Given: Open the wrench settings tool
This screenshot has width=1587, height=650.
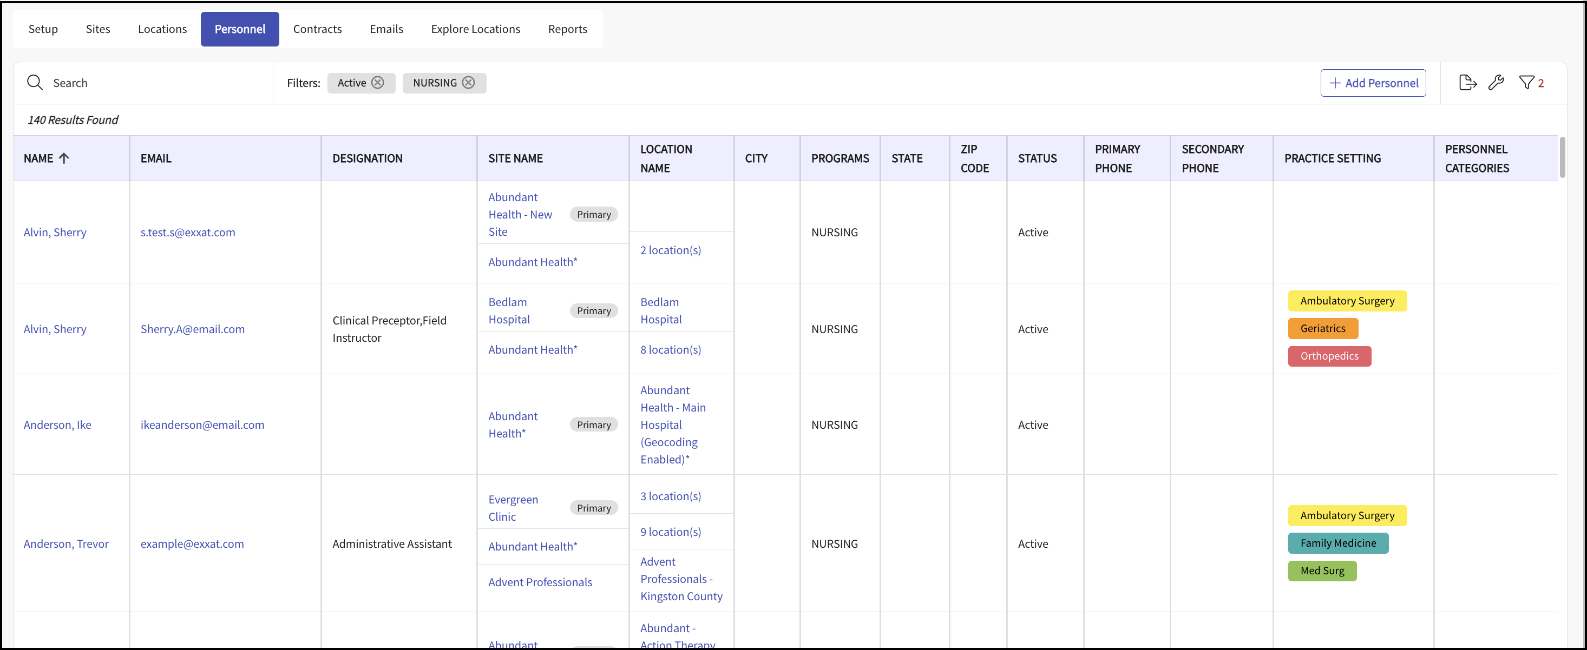Looking at the screenshot, I should pyautogui.click(x=1496, y=83).
